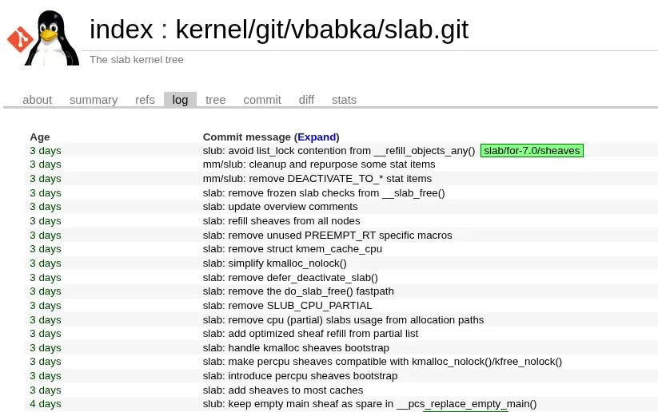Switch to the about tab
The image size is (658, 412).
click(37, 100)
